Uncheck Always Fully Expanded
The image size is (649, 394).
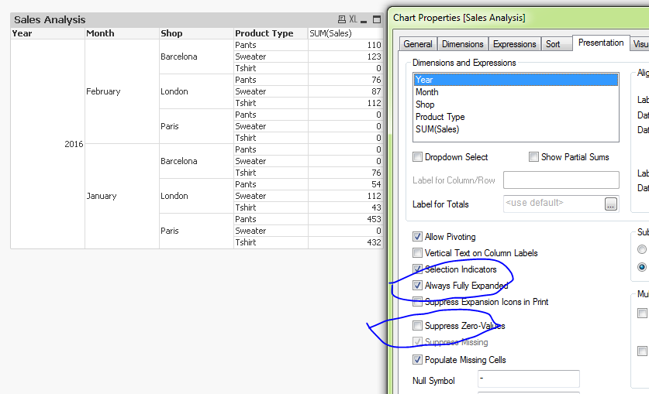418,286
